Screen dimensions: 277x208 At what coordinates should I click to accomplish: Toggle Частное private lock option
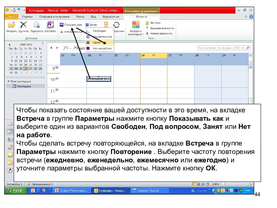coord(153,23)
